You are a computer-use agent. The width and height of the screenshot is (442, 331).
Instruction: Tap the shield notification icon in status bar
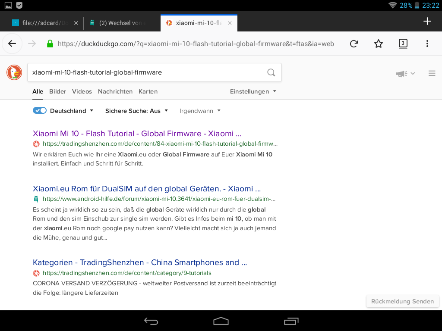[19, 5]
